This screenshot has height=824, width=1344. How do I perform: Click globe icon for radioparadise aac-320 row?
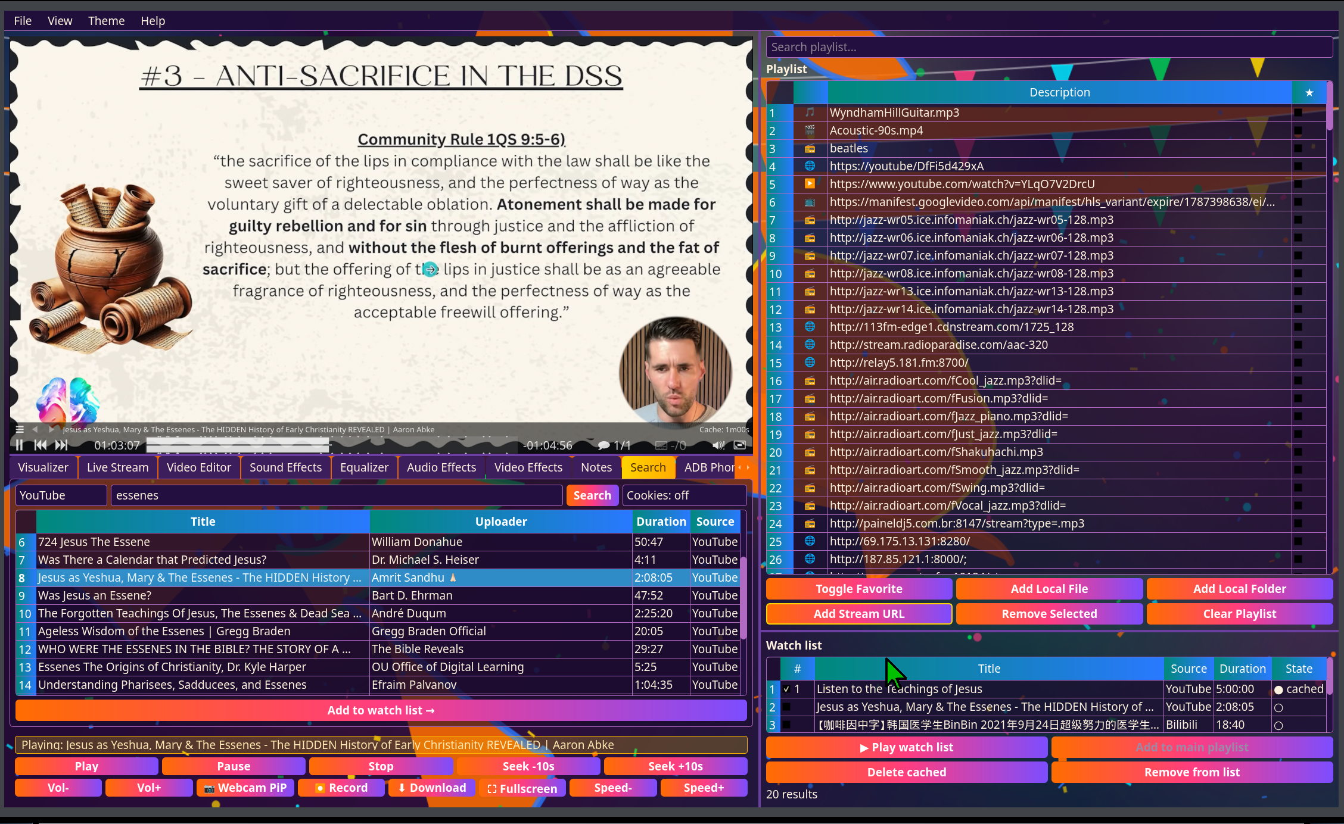click(x=810, y=344)
